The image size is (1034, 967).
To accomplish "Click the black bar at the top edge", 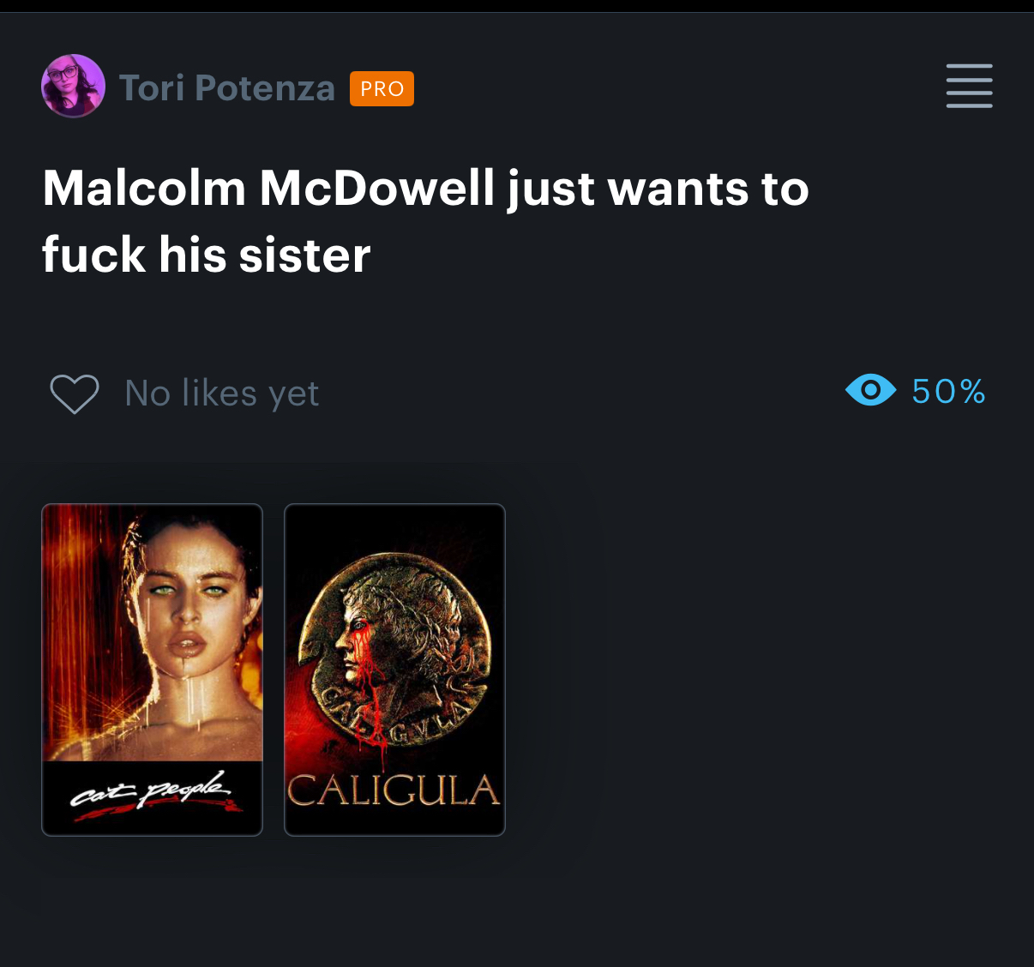I will click(x=517, y=6).
